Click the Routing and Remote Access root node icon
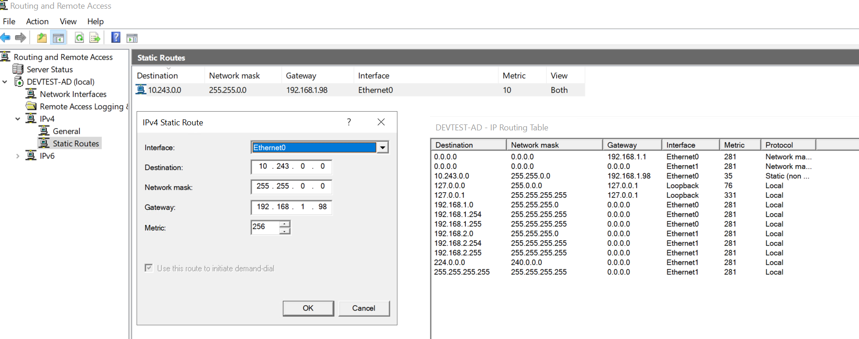859x339 pixels. tap(5, 57)
